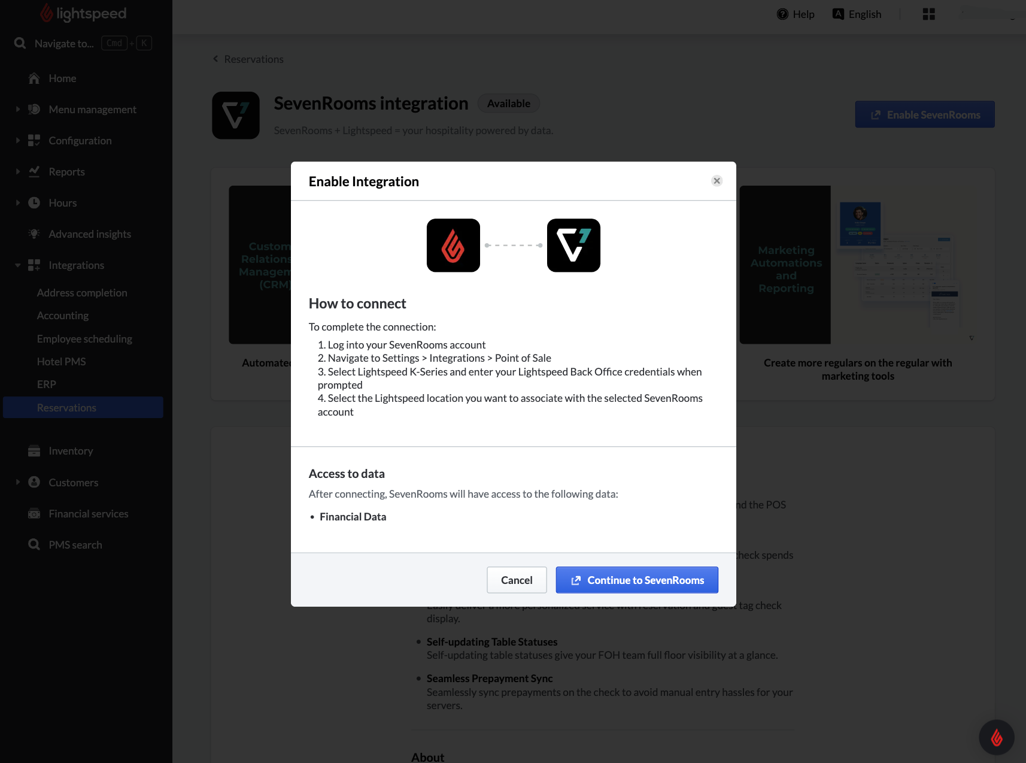Click the SevenRooms logo inside the modal
This screenshot has height=763, width=1026.
pyautogui.click(x=573, y=245)
